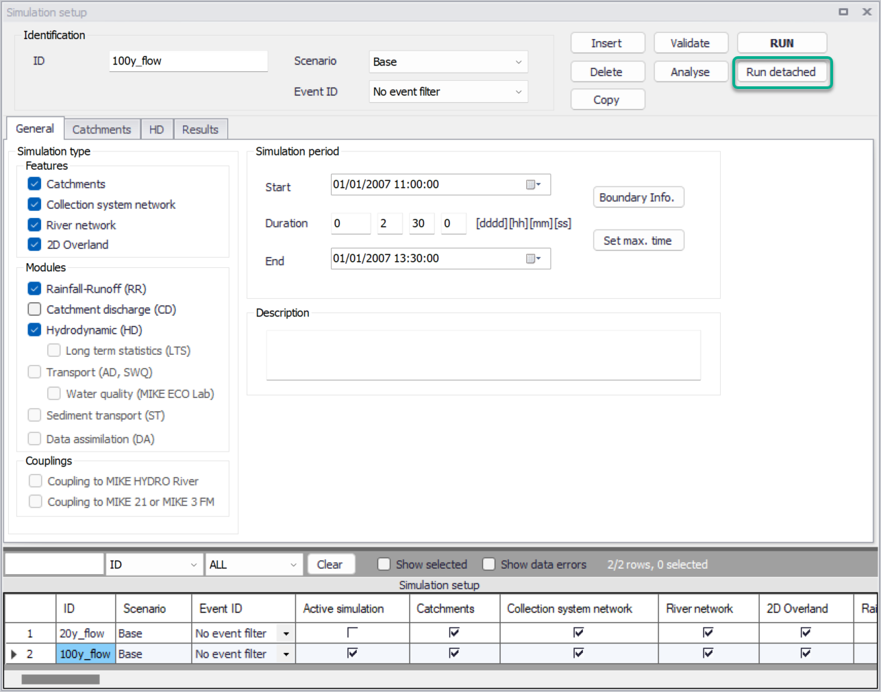Enable Transport (AD, SWQ) module
Viewport: 881px width, 692px height.
34,372
